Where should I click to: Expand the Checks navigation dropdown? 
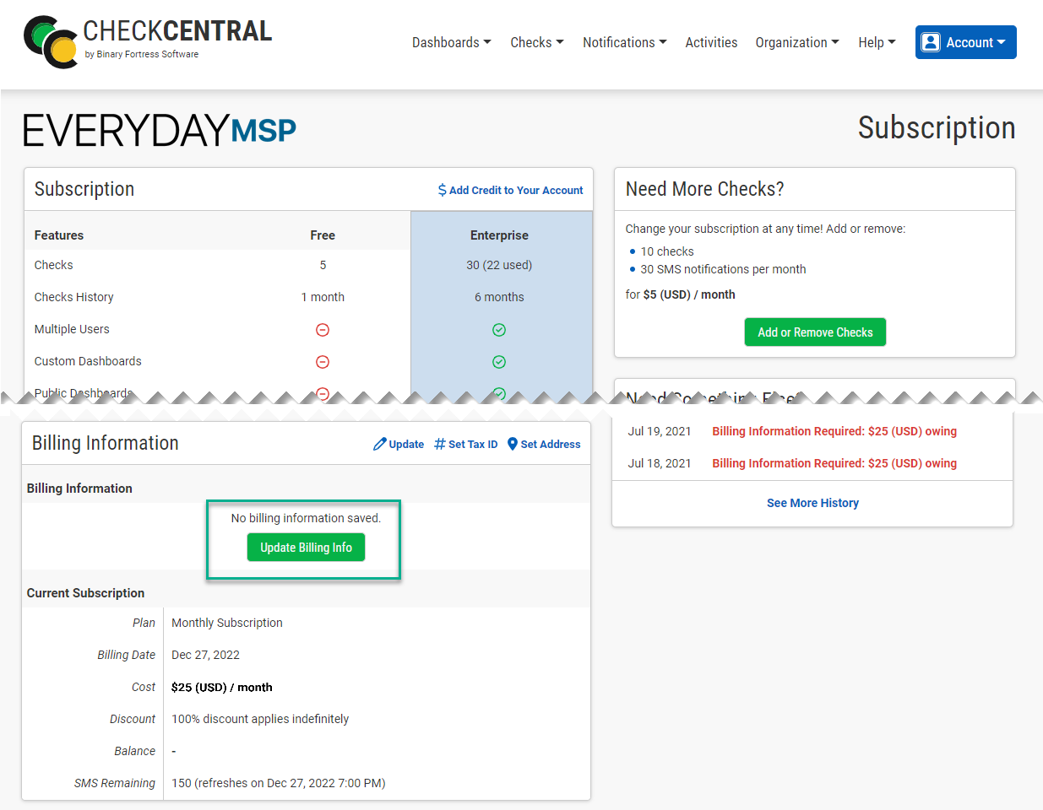(x=537, y=42)
